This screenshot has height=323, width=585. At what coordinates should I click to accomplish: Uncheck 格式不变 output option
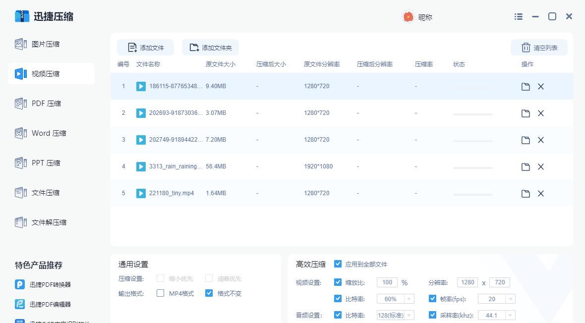click(x=209, y=293)
